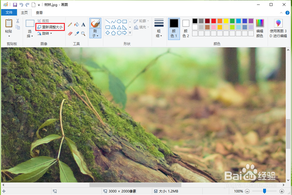Viewport: 292px width, 195px height.
Task: Click the Save icon in title bar
Action: pos(15,5)
